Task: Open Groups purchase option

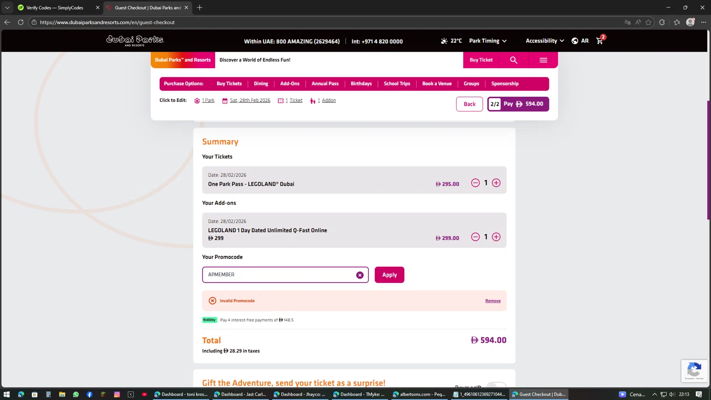Action: click(471, 84)
